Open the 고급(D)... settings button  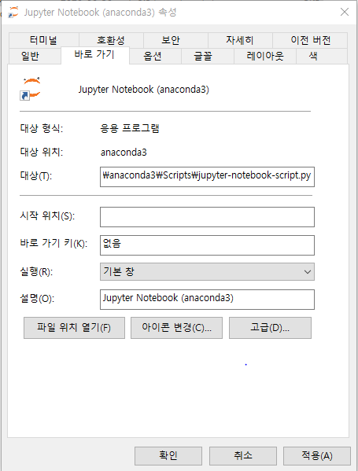270,328
